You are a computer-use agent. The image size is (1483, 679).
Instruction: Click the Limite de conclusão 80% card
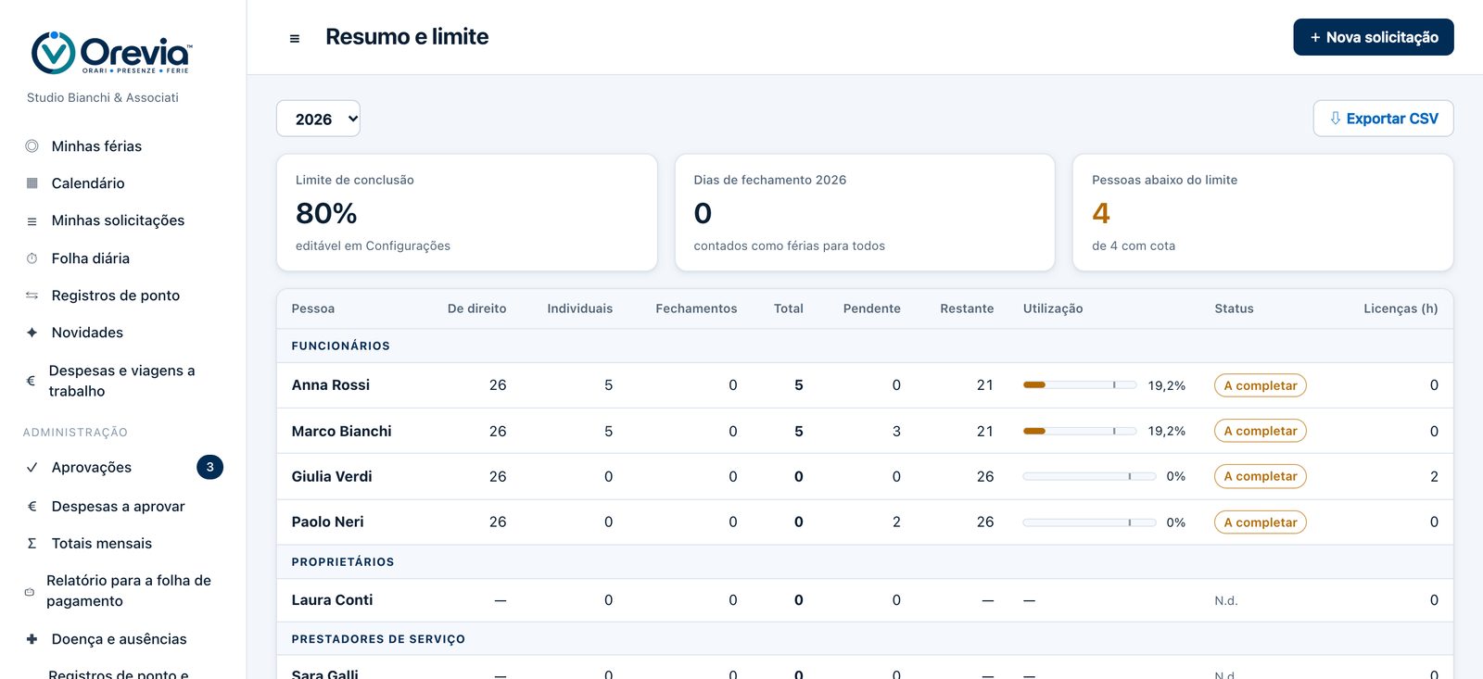tap(467, 212)
